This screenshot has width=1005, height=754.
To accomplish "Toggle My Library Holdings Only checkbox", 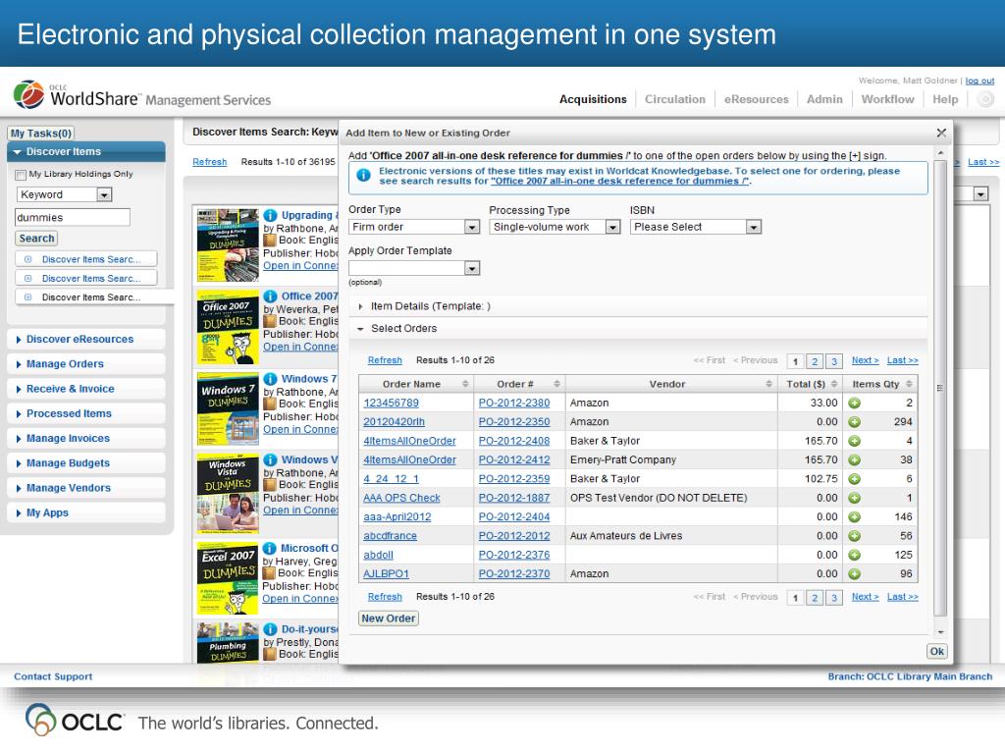I will (21, 175).
